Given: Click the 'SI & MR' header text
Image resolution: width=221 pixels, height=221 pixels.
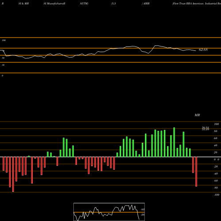Looking at the screenshot, I should [23, 4].
